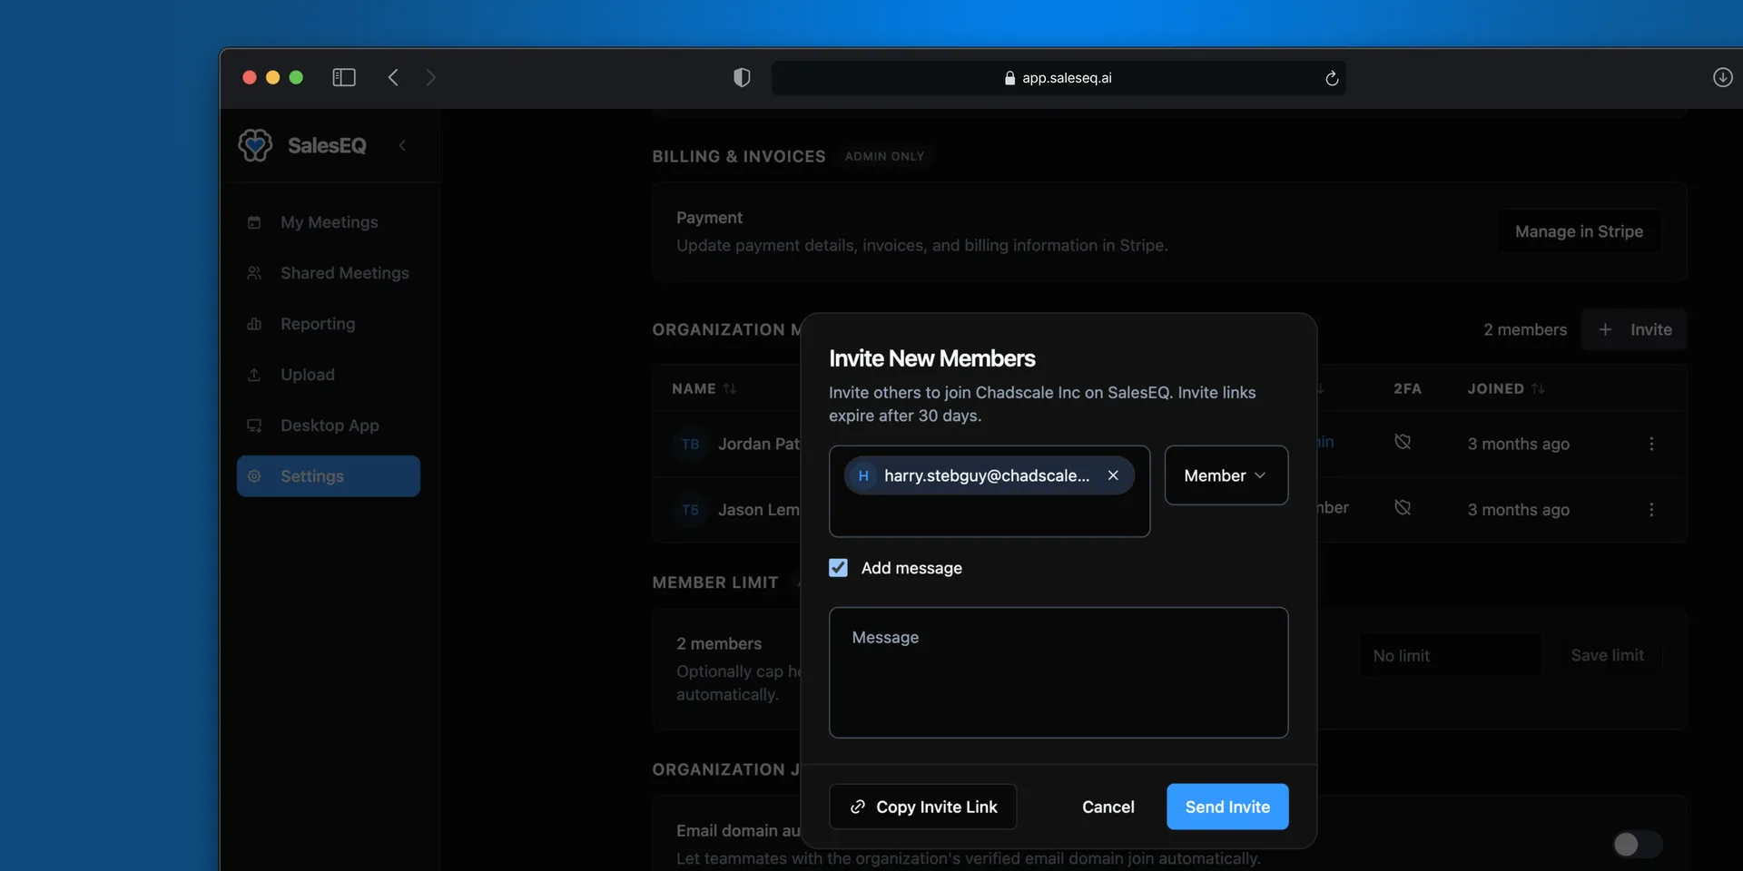The image size is (1743, 871).
Task: Click the link icon in Copy Invite Link
Action: [x=857, y=807]
